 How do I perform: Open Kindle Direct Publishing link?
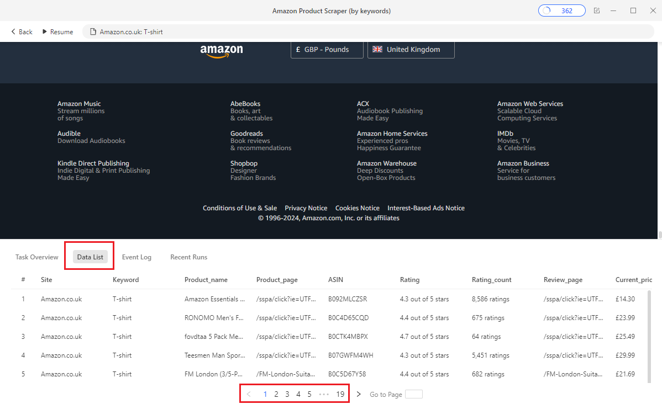pos(93,163)
